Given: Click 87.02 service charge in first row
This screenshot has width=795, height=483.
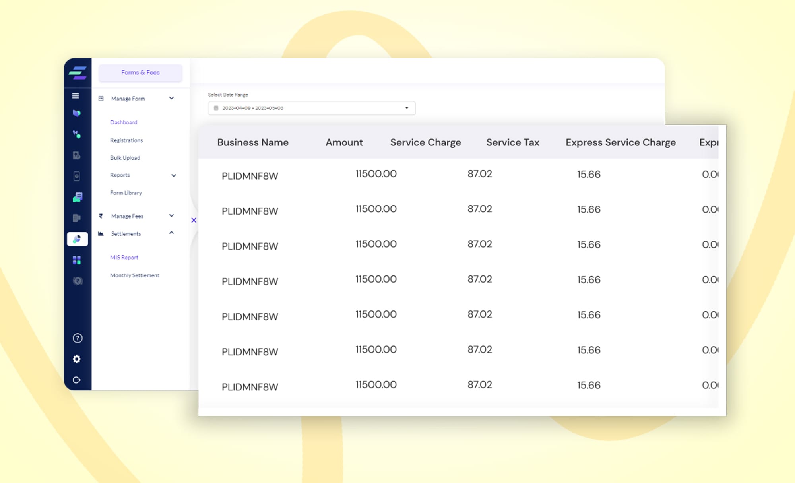Looking at the screenshot, I should coord(480,174).
